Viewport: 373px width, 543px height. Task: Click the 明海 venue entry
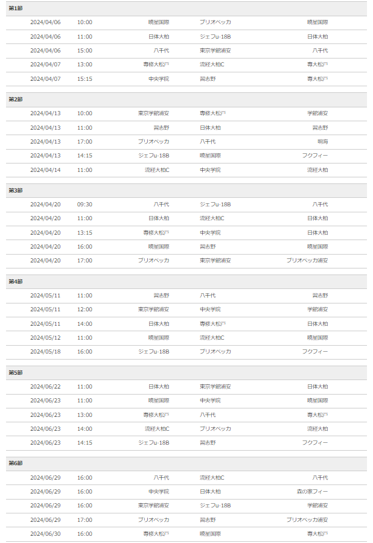(x=322, y=142)
